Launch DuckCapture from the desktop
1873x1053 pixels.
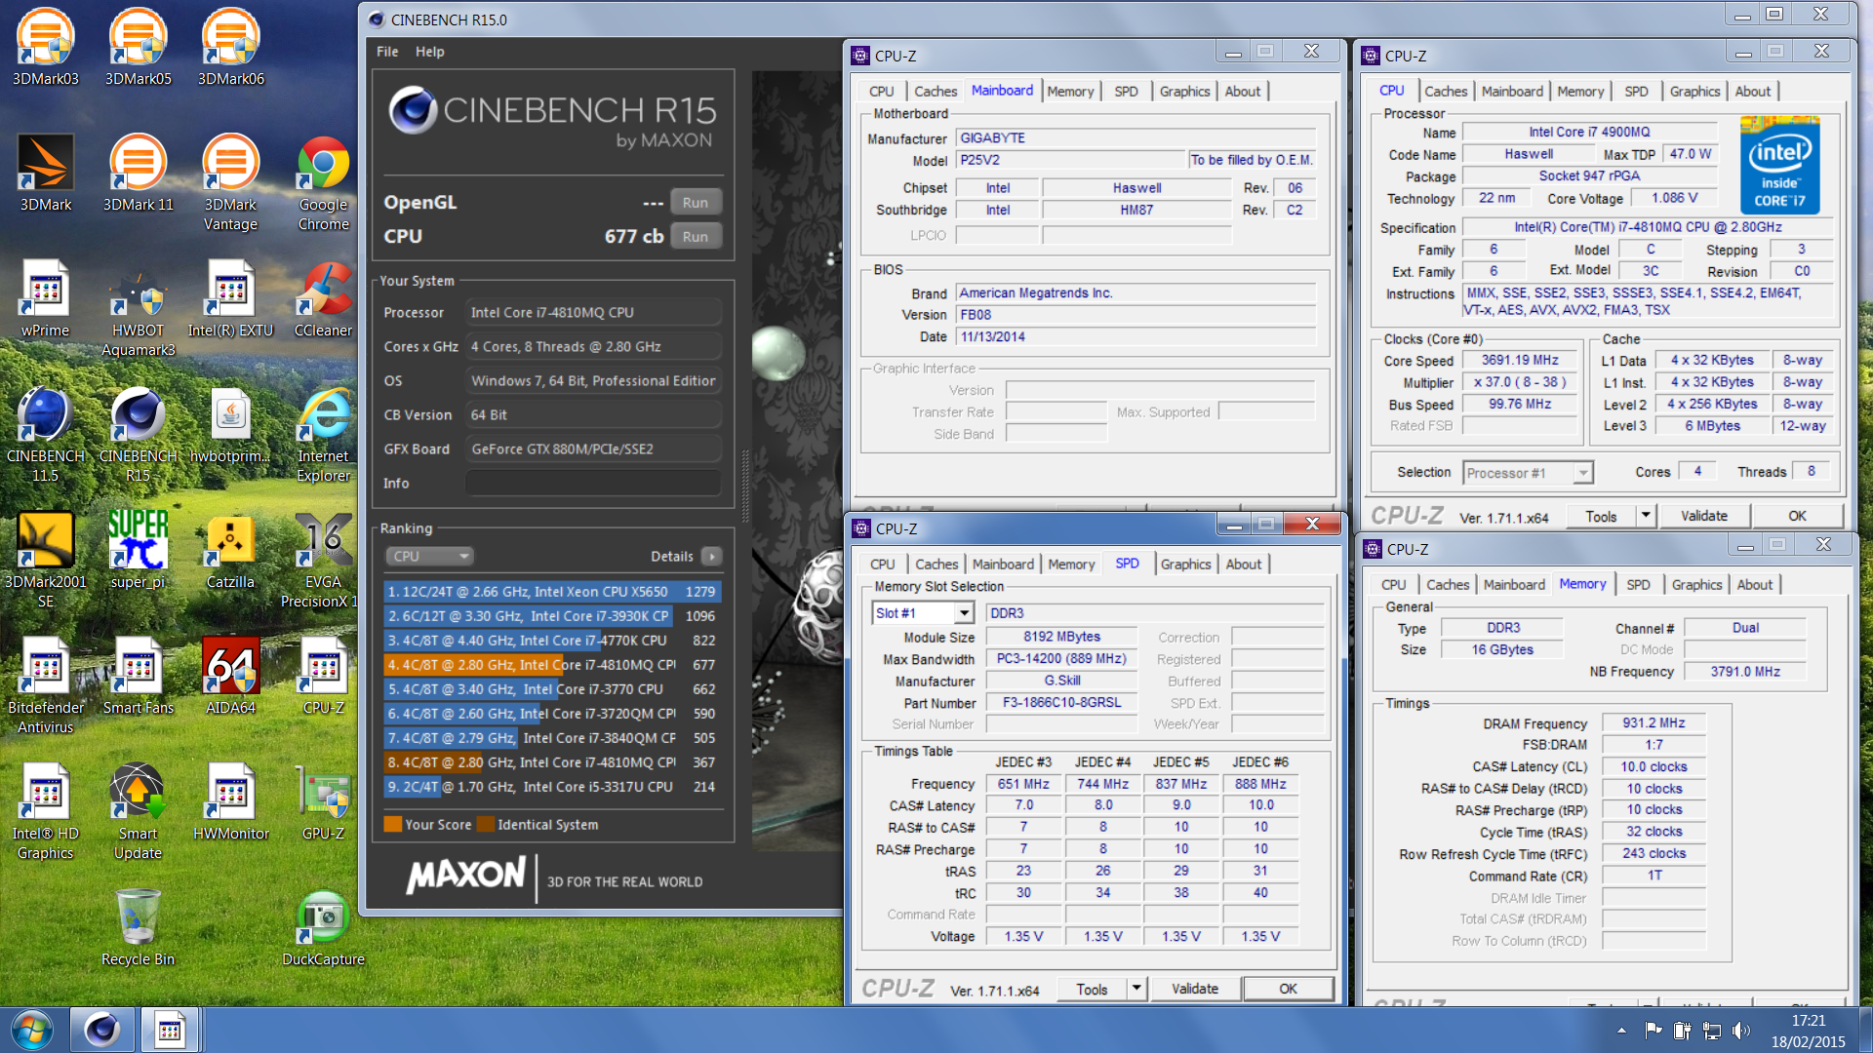(x=323, y=928)
